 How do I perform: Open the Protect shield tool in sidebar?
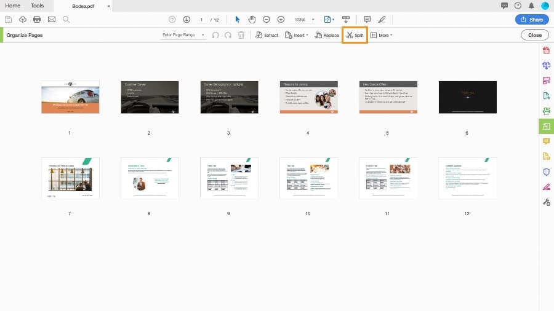(x=546, y=171)
